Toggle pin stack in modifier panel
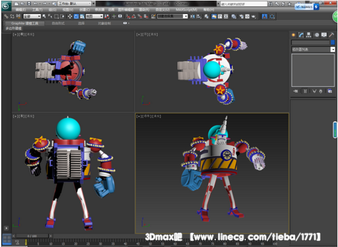The width and height of the screenshot is (338, 247). [295, 91]
